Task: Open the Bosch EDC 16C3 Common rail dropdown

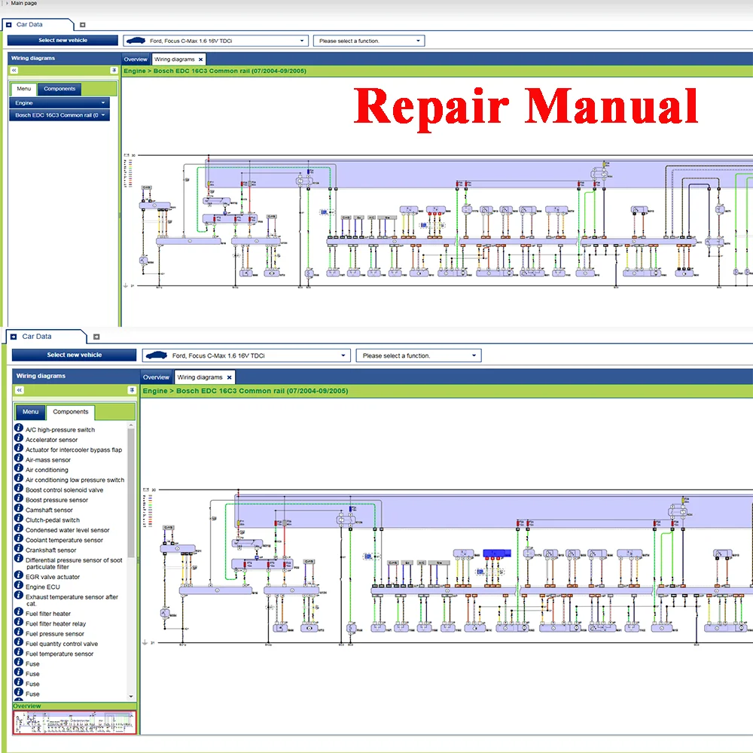Action: point(60,115)
